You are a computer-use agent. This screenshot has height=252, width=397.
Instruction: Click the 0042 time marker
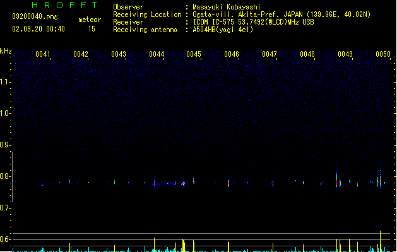(81, 54)
